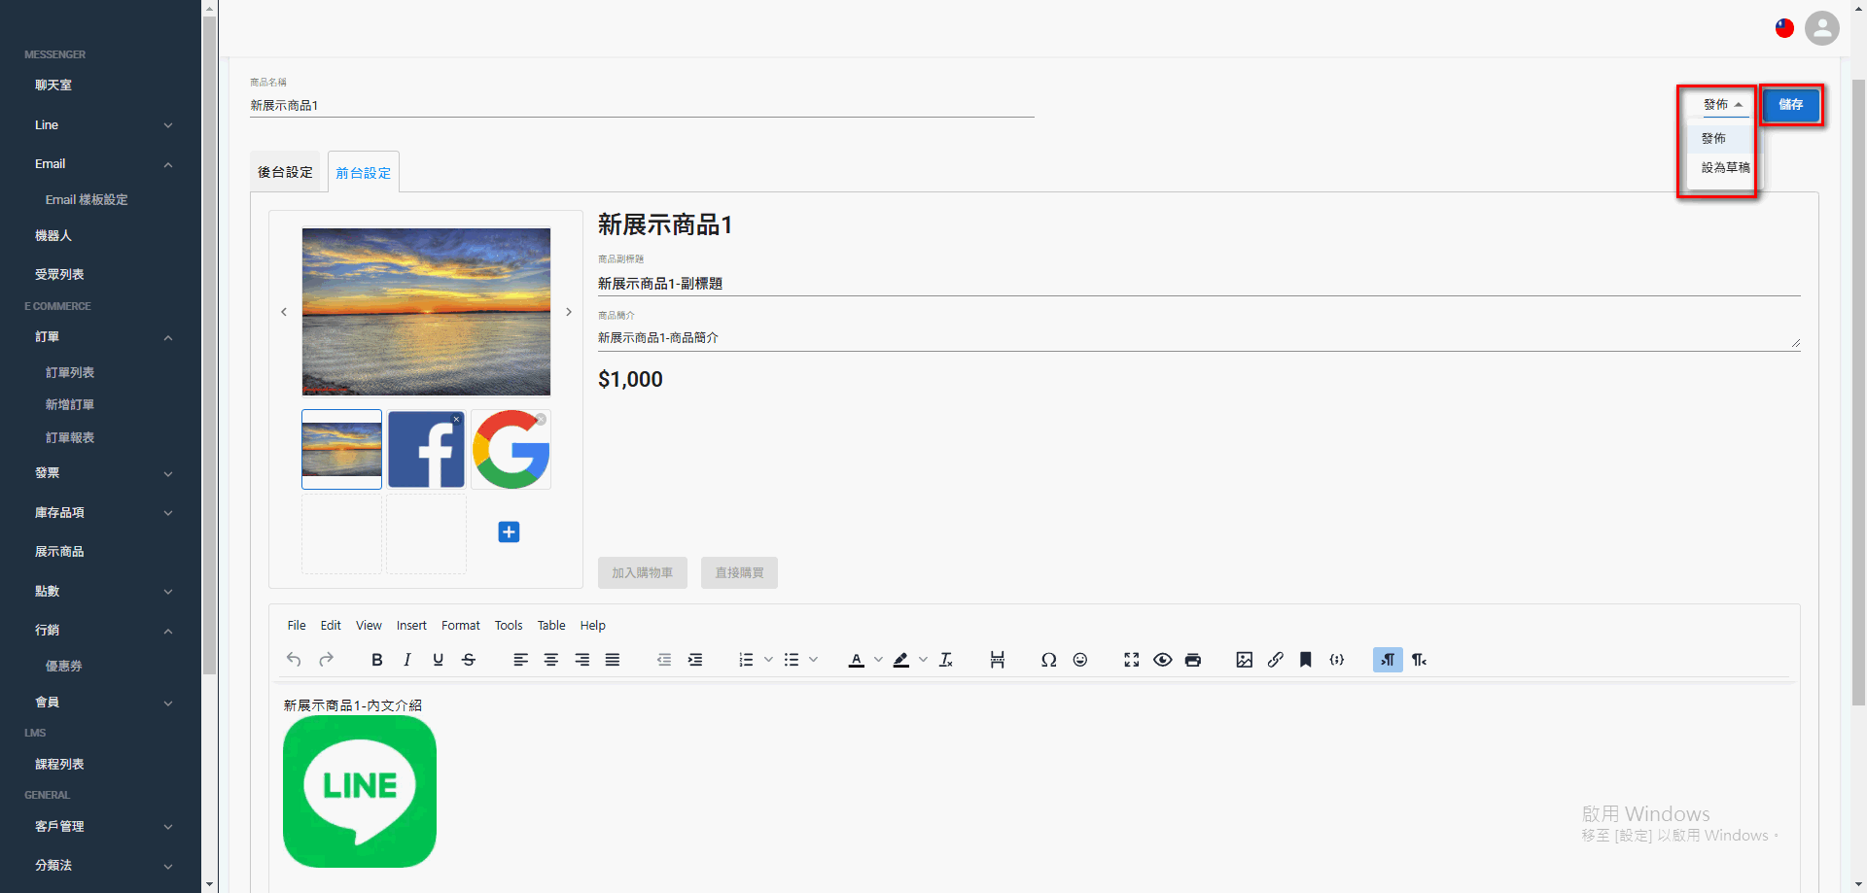Viewport: 1867px width, 893px height.
Task: Insert a hyperlink
Action: coord(1276,660)
